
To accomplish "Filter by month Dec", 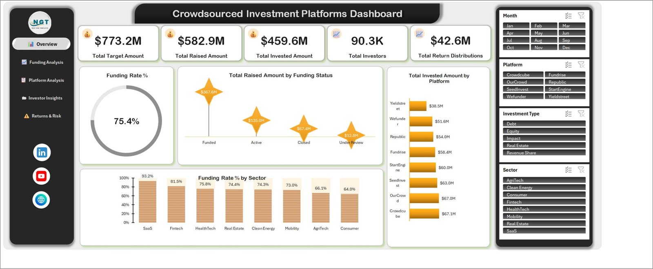I will [572, 48].
